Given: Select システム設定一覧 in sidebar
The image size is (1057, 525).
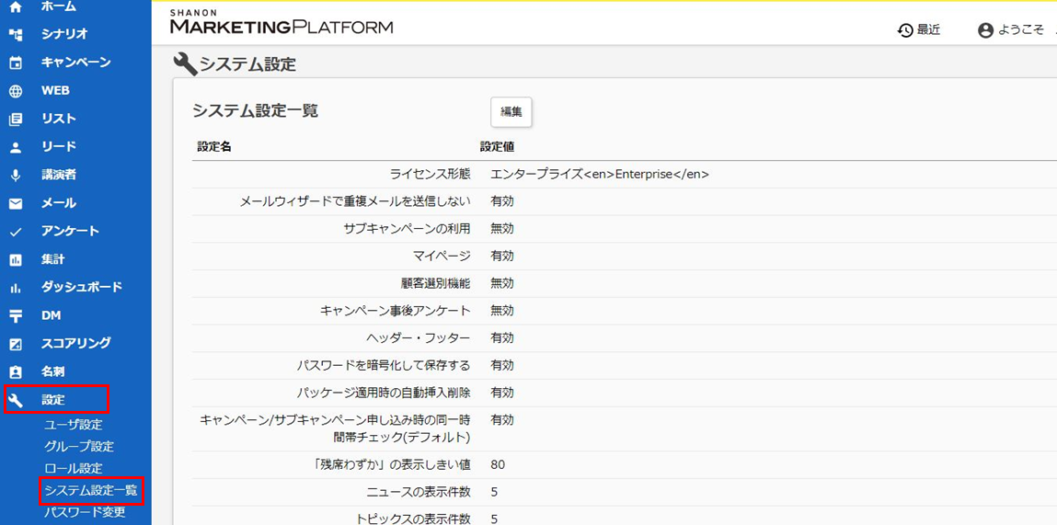Looking at the screenshot, I should click(x=90, y=490).
